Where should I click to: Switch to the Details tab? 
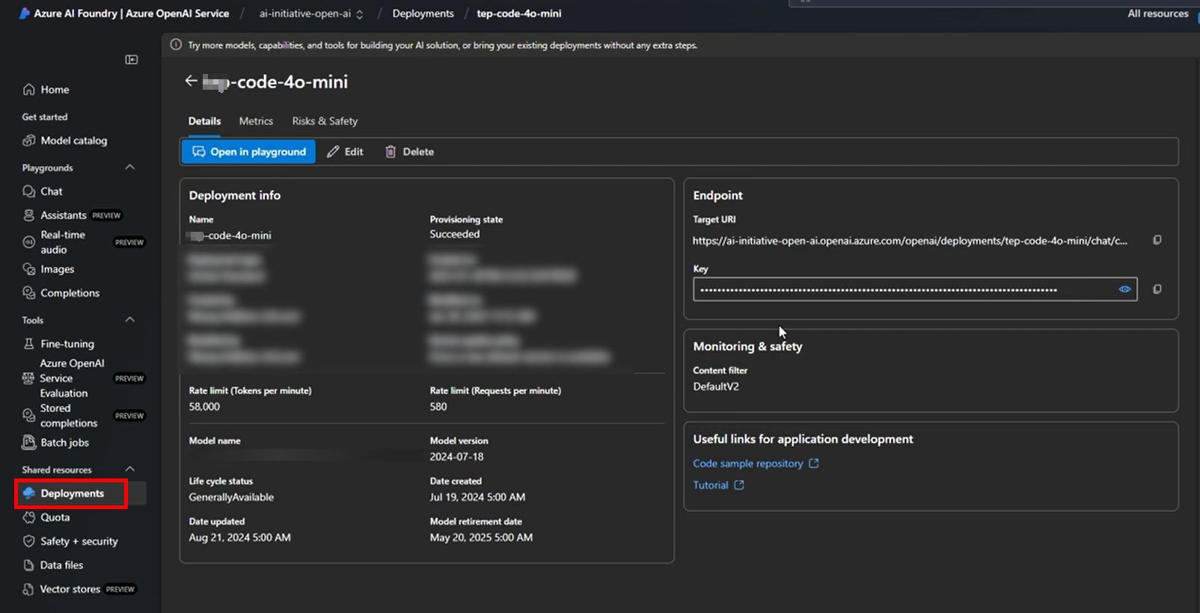(x=204, y=121)
